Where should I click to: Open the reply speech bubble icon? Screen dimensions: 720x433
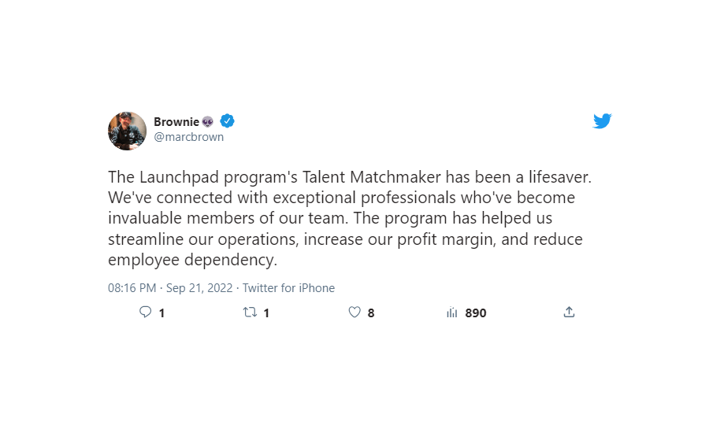coord(145,312)
